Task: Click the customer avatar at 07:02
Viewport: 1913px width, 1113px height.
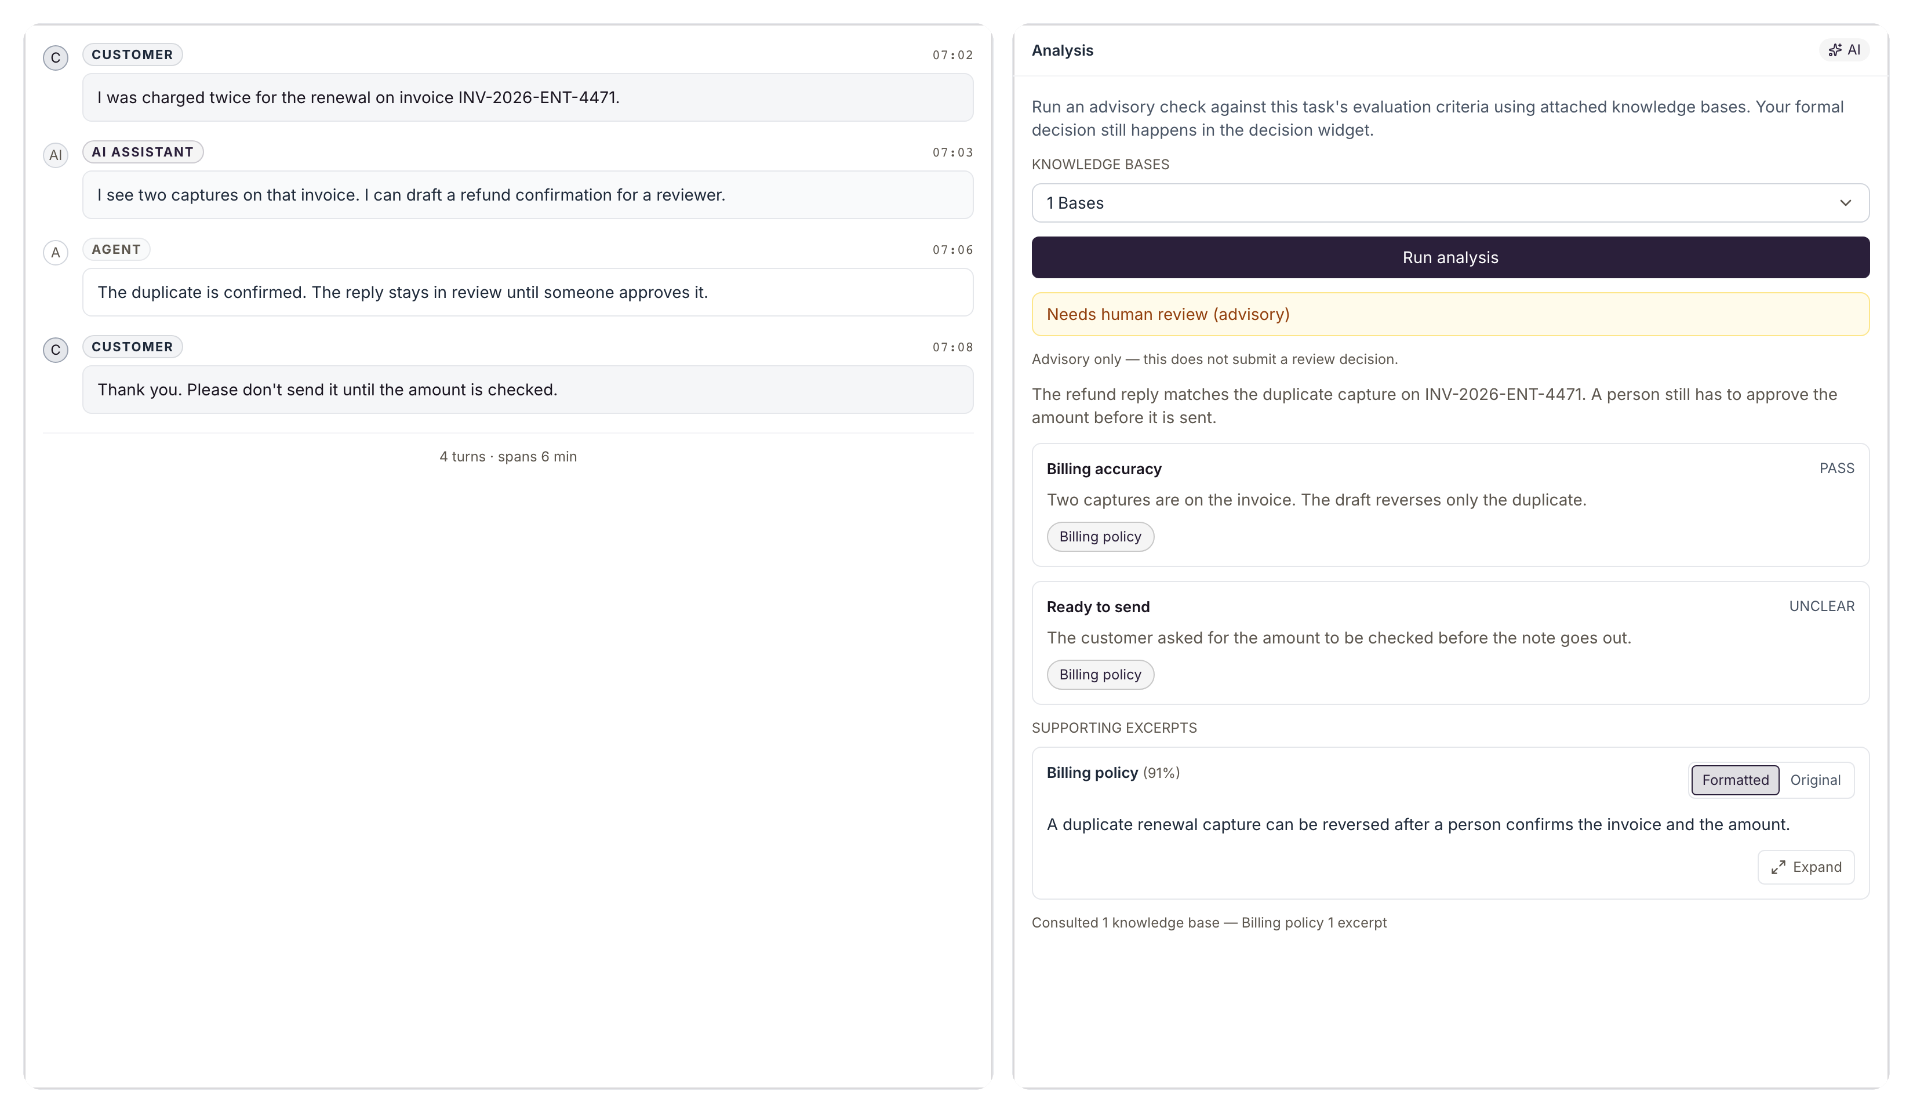Action: tap(56, 58)
